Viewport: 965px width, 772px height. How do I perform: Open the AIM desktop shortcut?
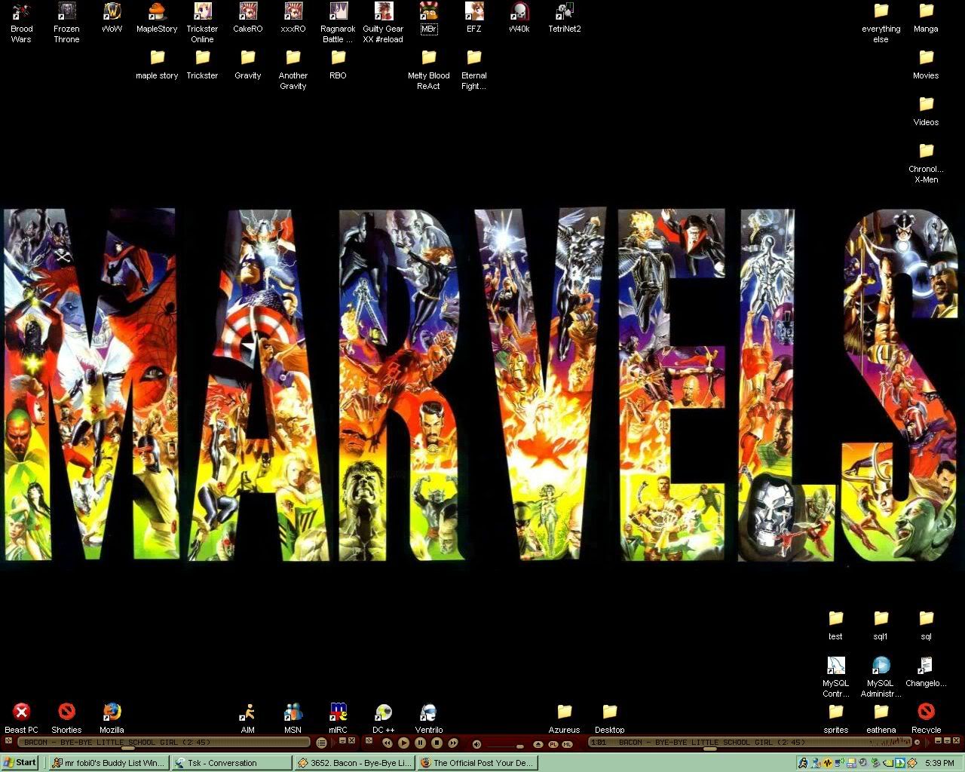click(247, 719)
